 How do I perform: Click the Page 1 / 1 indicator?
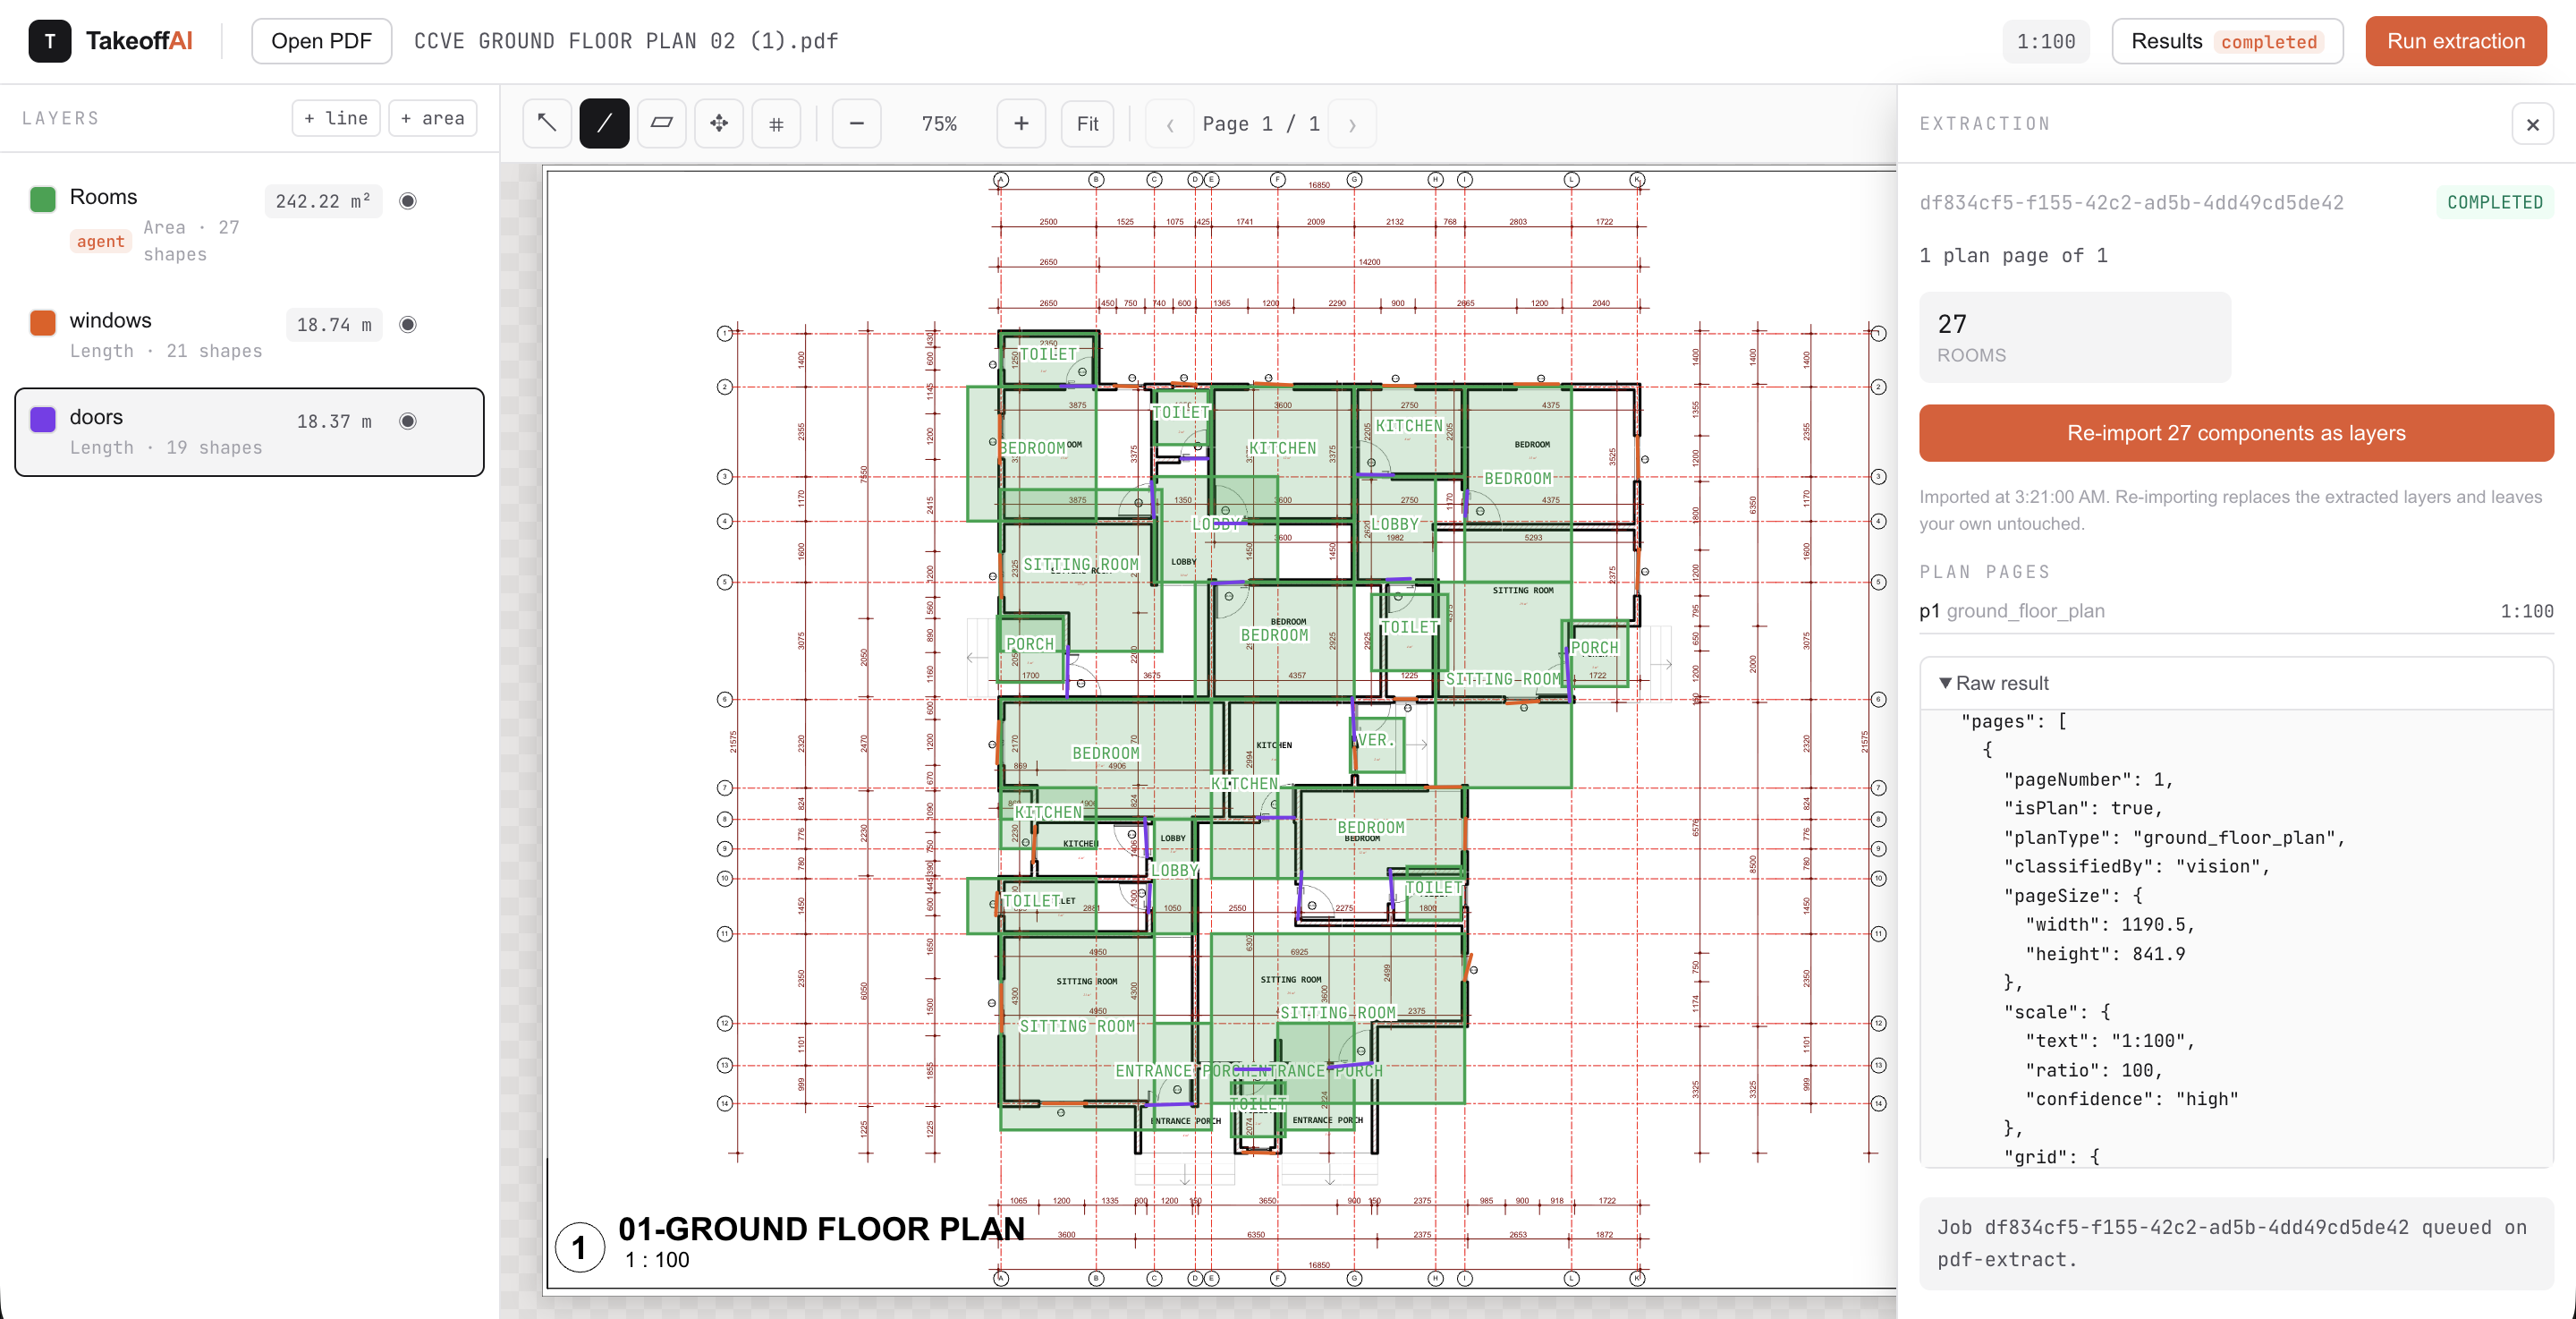[1261, 124]
